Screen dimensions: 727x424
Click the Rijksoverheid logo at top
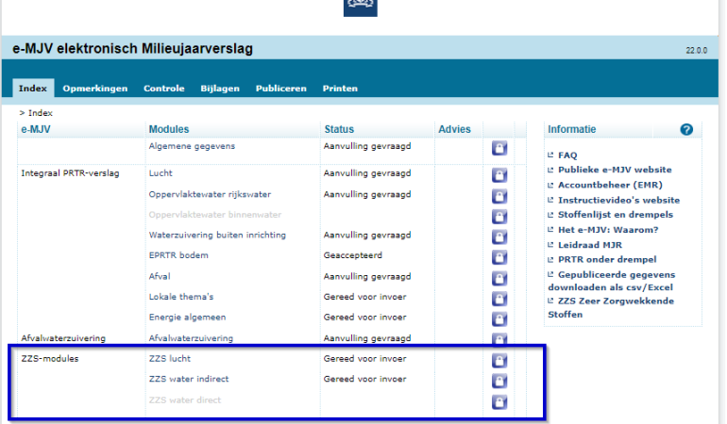[361, 8]
